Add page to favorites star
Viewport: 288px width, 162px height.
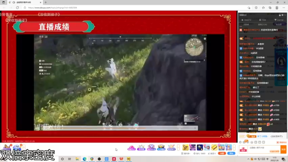pyautogui.click(x=249, y=8)
